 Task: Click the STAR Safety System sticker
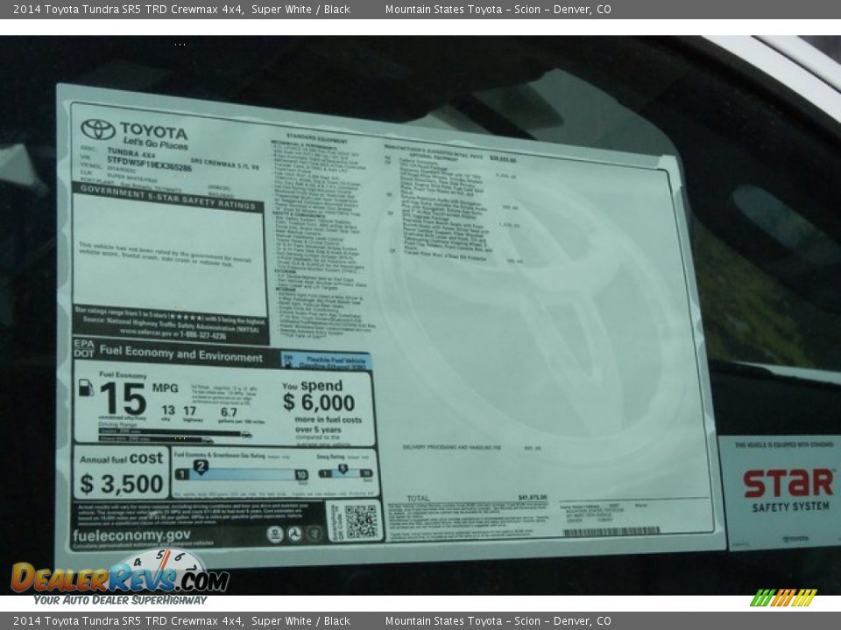[x=780, y=492]
